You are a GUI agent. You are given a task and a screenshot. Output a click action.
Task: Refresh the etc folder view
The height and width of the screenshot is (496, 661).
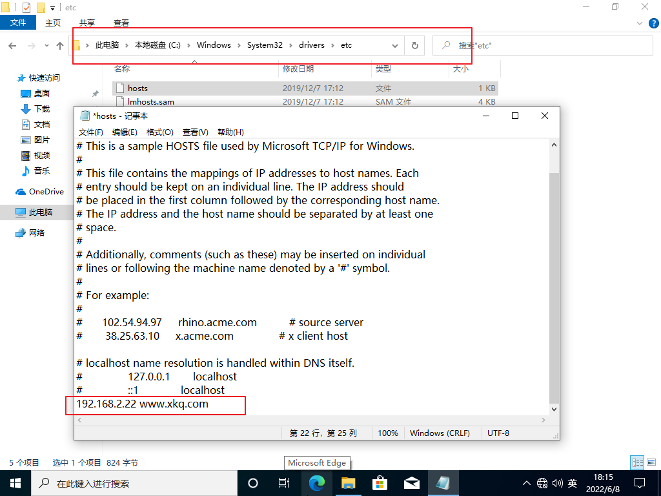tap(415, 46)
